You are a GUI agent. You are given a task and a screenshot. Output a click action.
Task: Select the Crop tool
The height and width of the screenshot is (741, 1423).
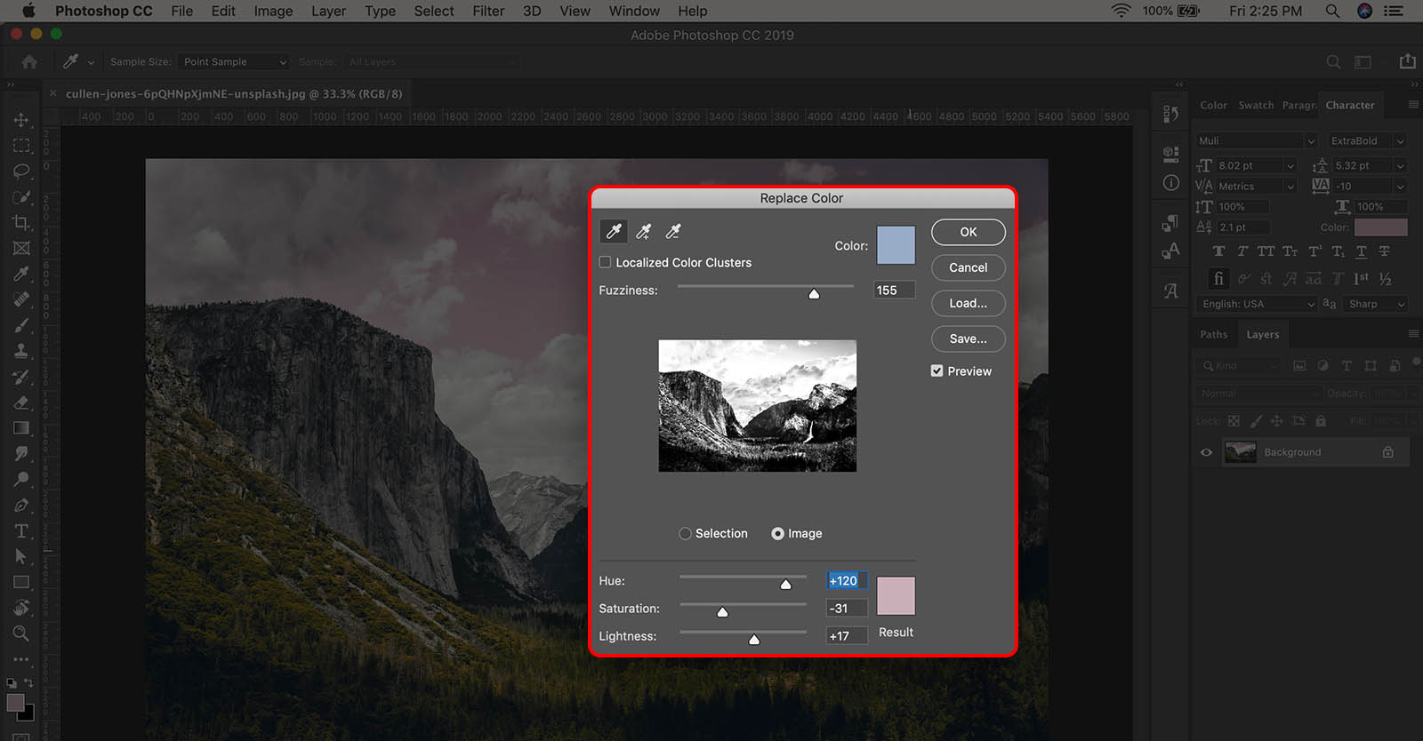pos(21,223)
